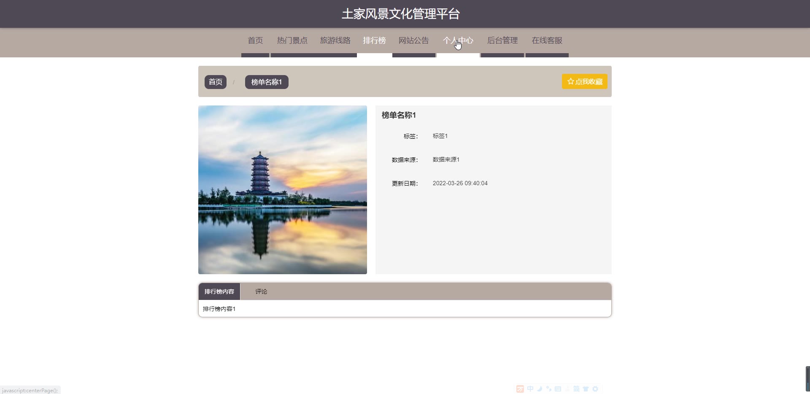
Task: Go to 后台管理 navigation link
Action: point(502,40)
